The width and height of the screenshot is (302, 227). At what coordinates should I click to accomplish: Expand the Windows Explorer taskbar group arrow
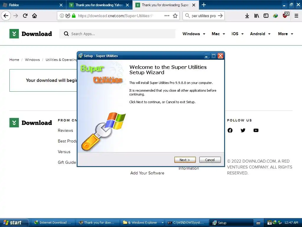coord(163,223)
